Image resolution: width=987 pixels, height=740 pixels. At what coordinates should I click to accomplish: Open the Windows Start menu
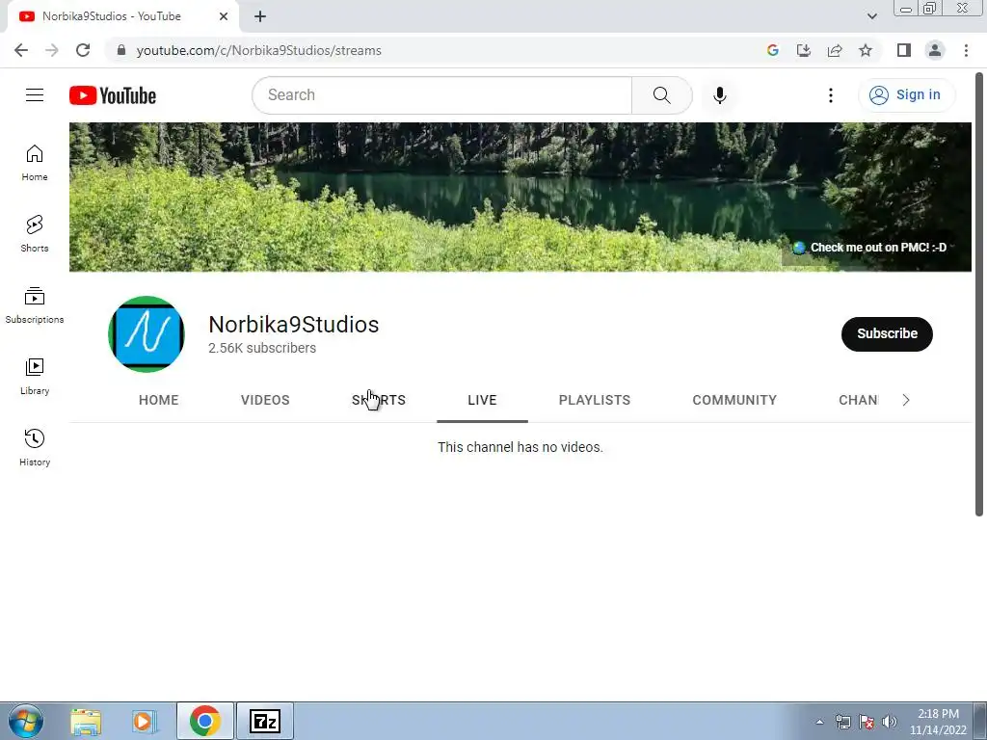coord(25,721)
